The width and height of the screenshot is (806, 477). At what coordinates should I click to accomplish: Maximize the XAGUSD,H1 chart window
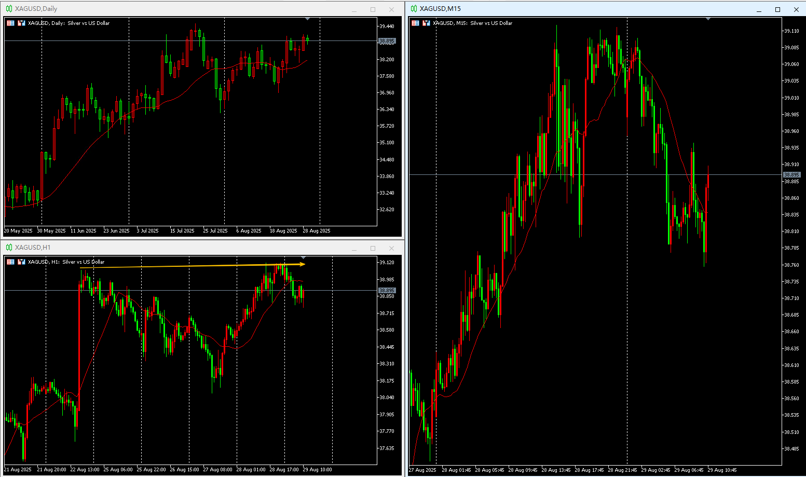coord(373,248)
